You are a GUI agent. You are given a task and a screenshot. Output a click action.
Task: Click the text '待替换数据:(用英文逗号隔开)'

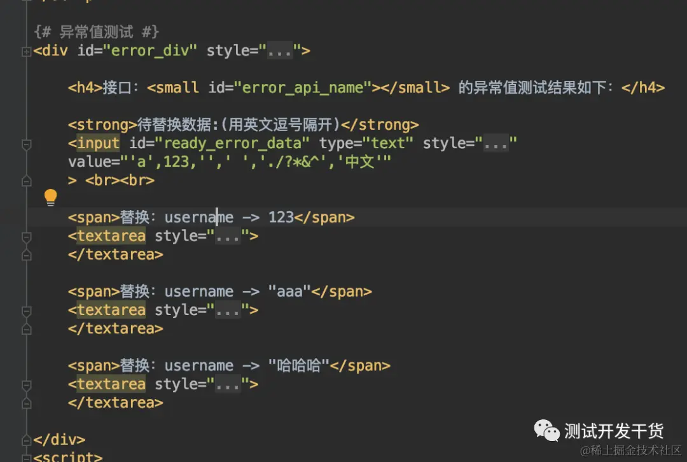click(x=239, y=125)
